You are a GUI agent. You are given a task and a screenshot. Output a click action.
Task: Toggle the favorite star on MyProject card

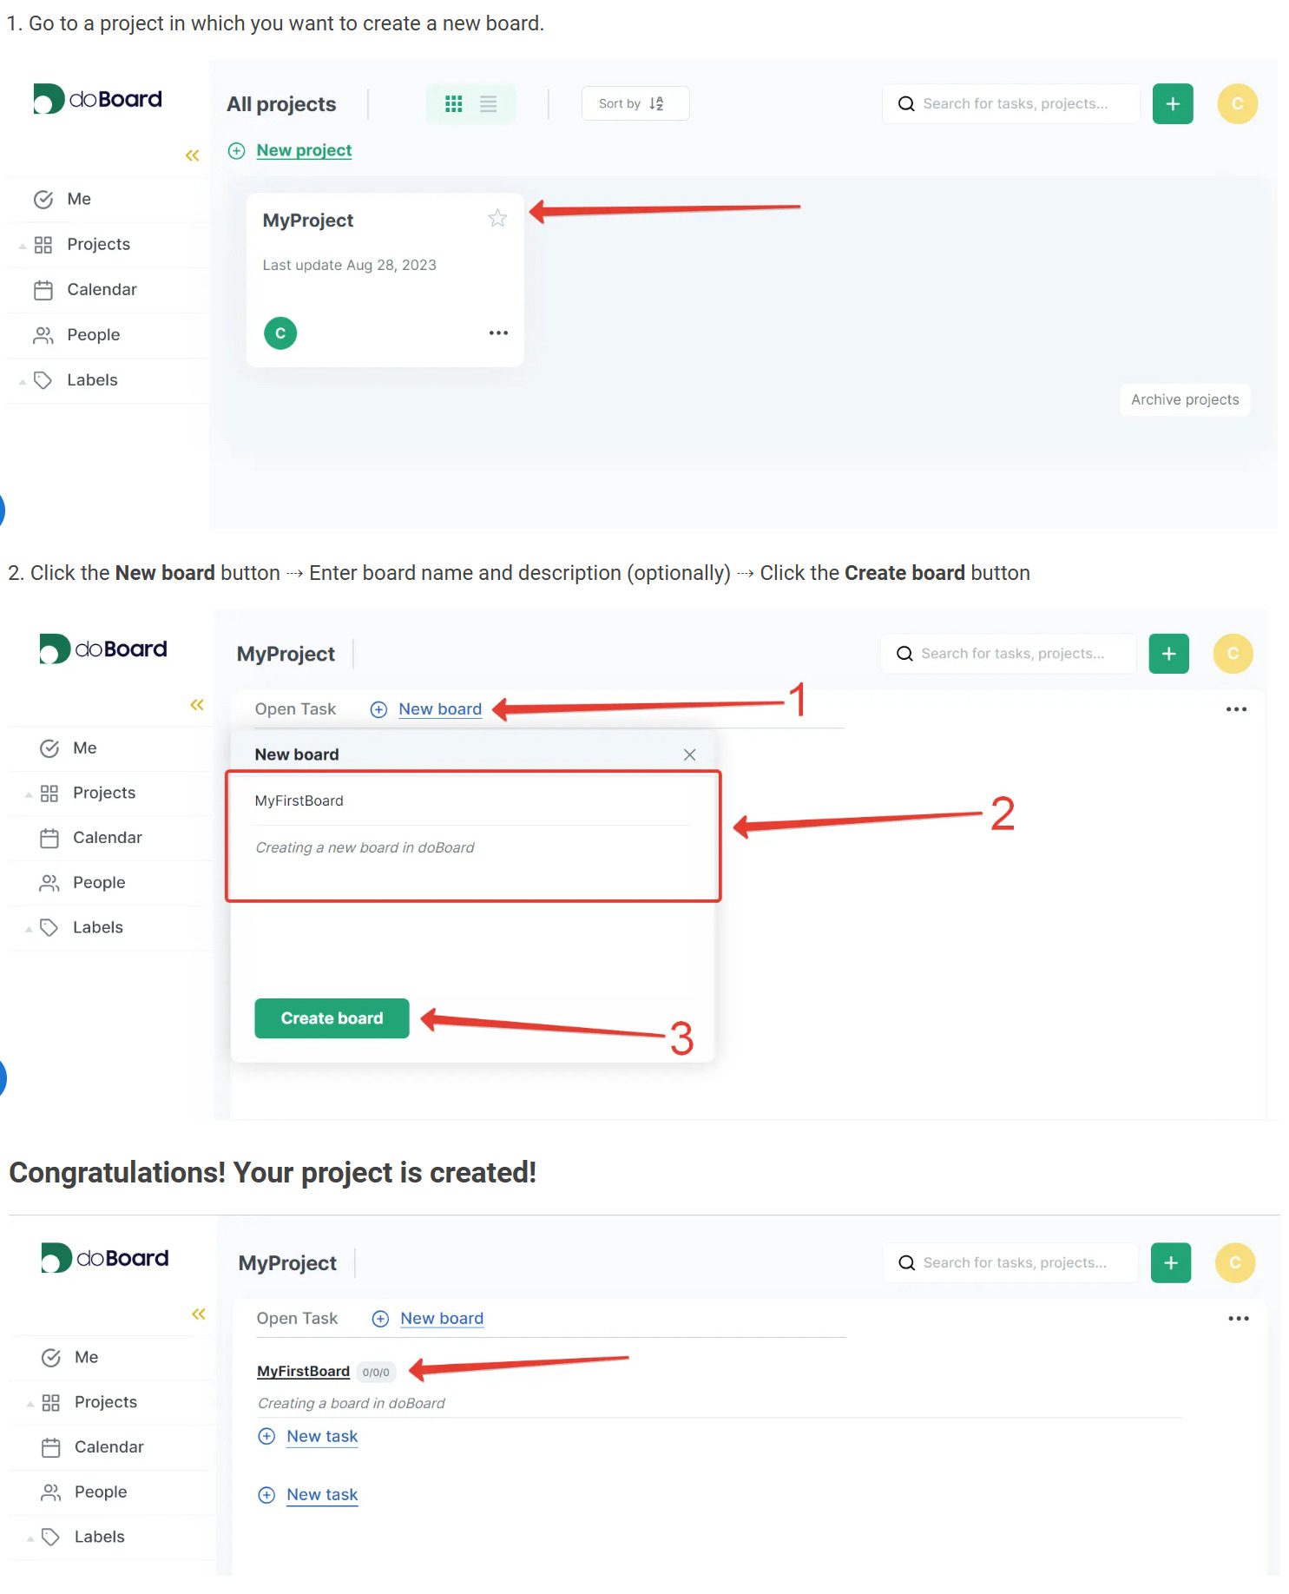(497, 219)
